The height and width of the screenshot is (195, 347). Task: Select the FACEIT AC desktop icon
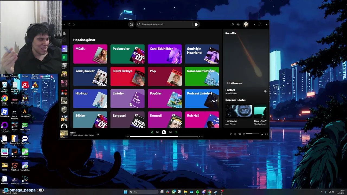click(15, 167)
